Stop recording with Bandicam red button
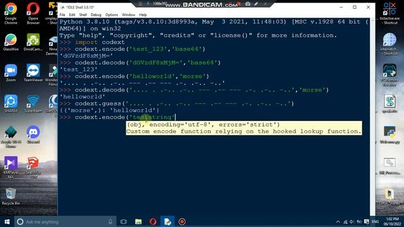This screenshot has width=404, height=227. point(239,4)
